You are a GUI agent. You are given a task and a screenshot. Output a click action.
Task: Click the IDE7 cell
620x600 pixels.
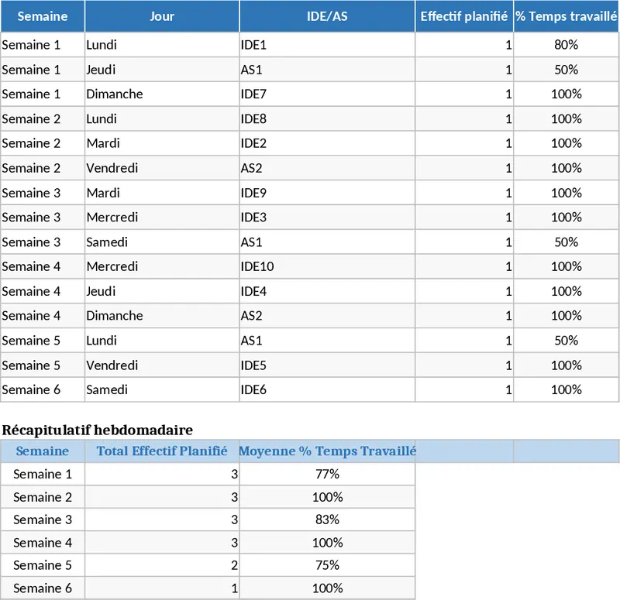(x=327, y=94)
